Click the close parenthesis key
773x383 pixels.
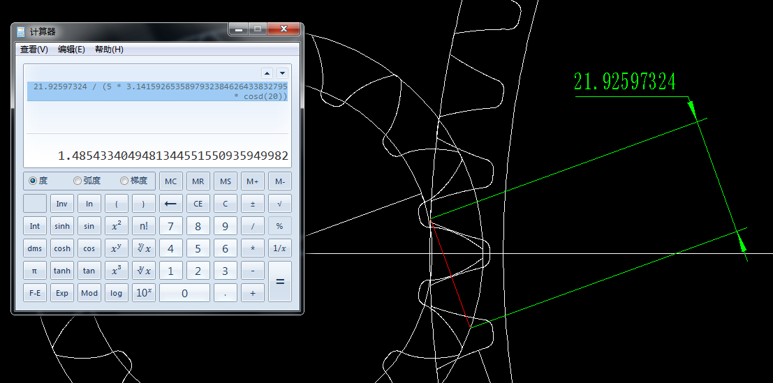point(143,203)
